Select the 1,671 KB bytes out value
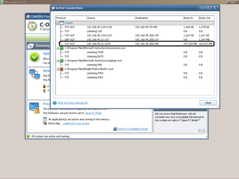Viewport: 239px width, 179px height. (x=204, y=35)
